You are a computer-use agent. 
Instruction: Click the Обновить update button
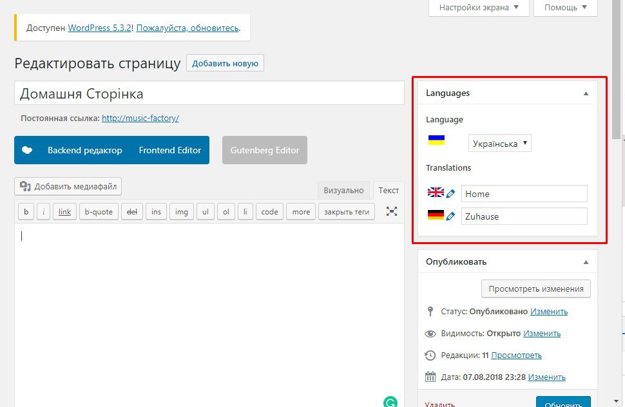(563, 402)
